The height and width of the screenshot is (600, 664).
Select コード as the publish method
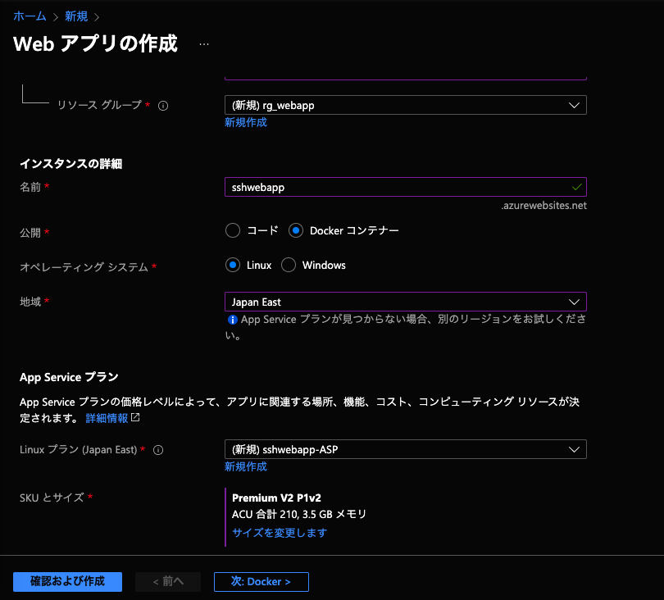(232, 230)
